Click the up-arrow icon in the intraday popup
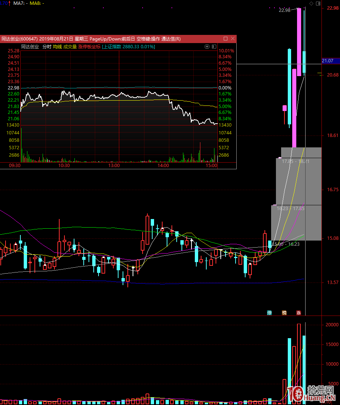Screen dimensions: 340x405 [207, 46]
